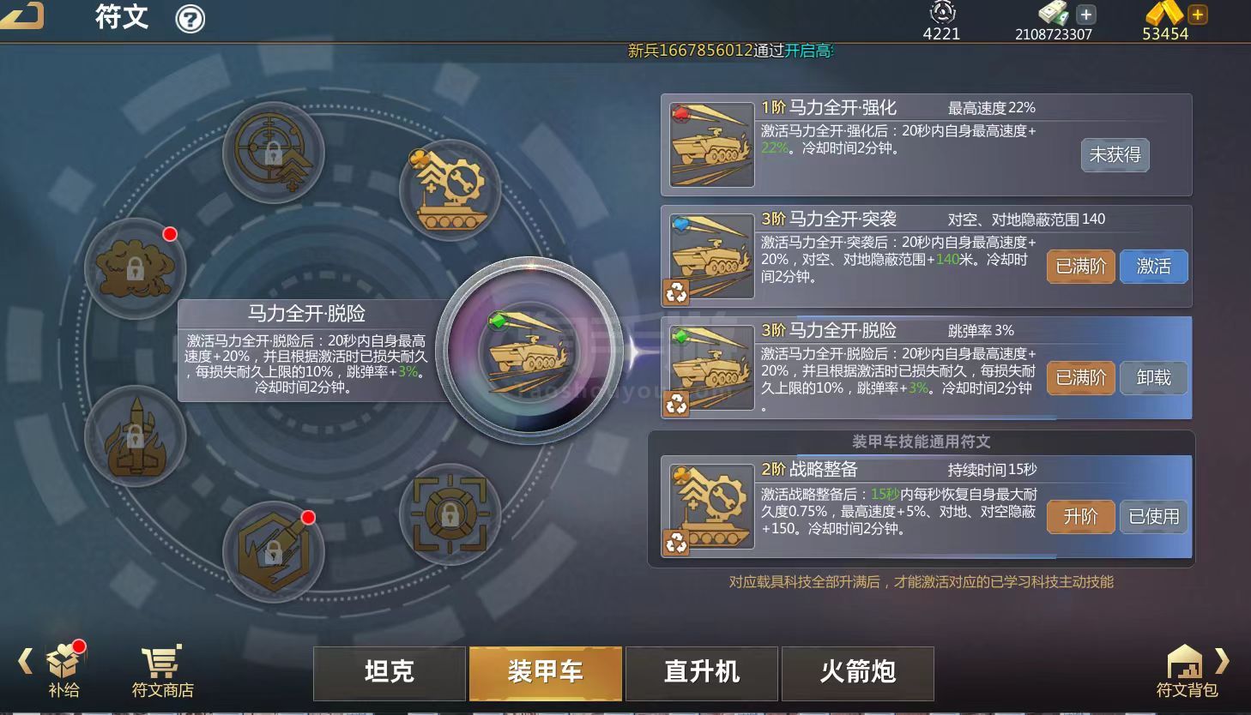Select the locked shield shell rune slot
Screen dimensions: 1251x715
(x=273, y=551)
